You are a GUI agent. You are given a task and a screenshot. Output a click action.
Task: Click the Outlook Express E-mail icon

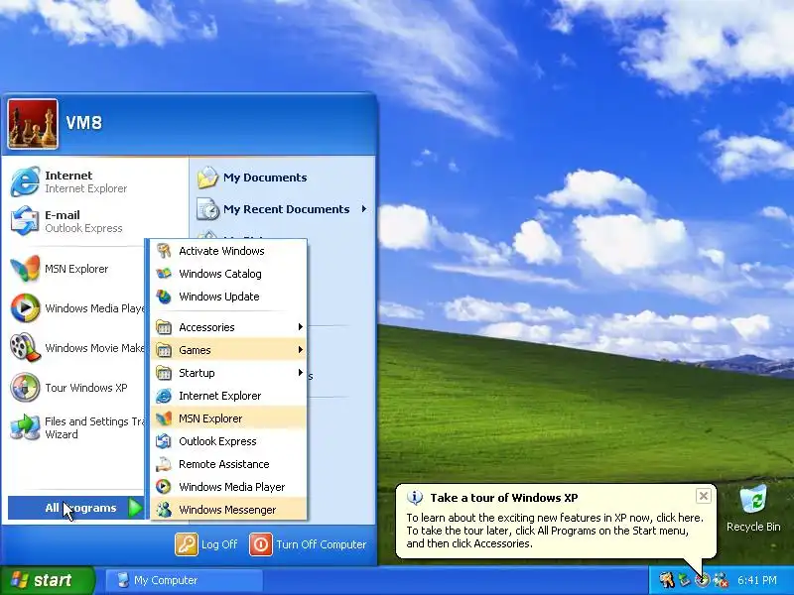click(25, 220)
